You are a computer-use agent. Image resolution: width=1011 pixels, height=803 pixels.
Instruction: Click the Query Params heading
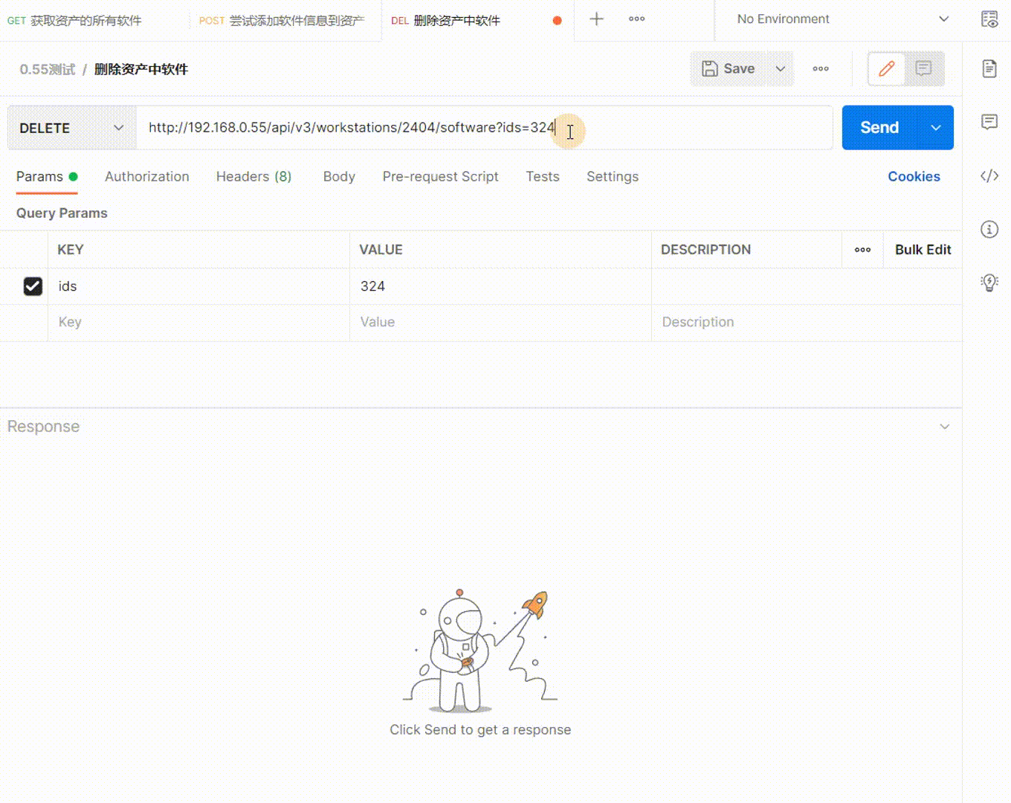(62, 213)
